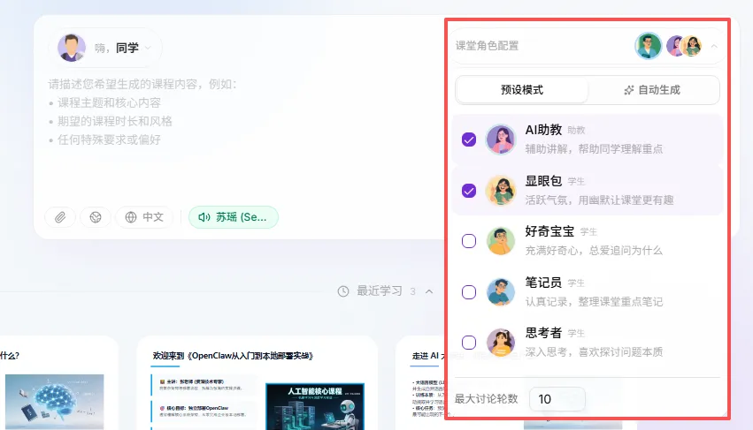
Task: Click the 深入思考 description text
Action: 594,352
